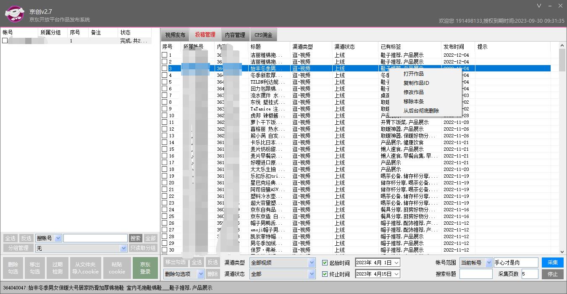Click the 过期检测 button

[57, 268]
